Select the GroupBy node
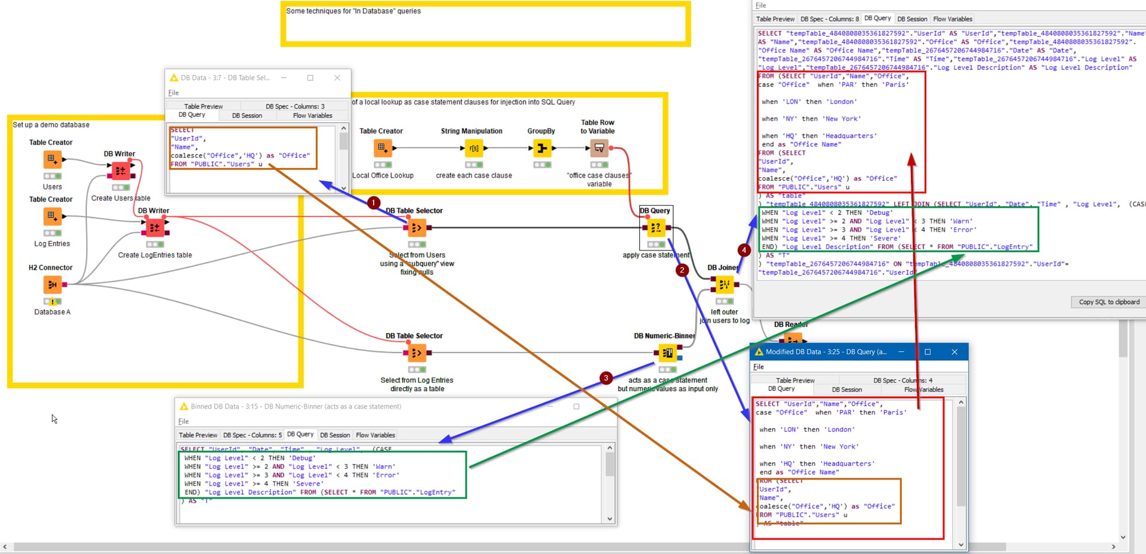The width and height of the screenshot is (1146, 554). [541, 148]
